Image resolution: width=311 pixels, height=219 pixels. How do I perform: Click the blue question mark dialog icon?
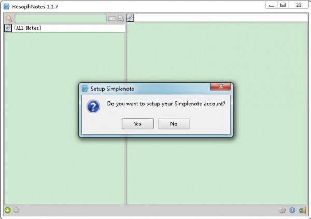pos(93,107)
